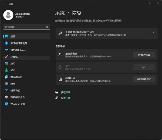Click the 个性化 paintbrush icon
This screenshot has height=140, width=162.
click(x=6, y=57)
